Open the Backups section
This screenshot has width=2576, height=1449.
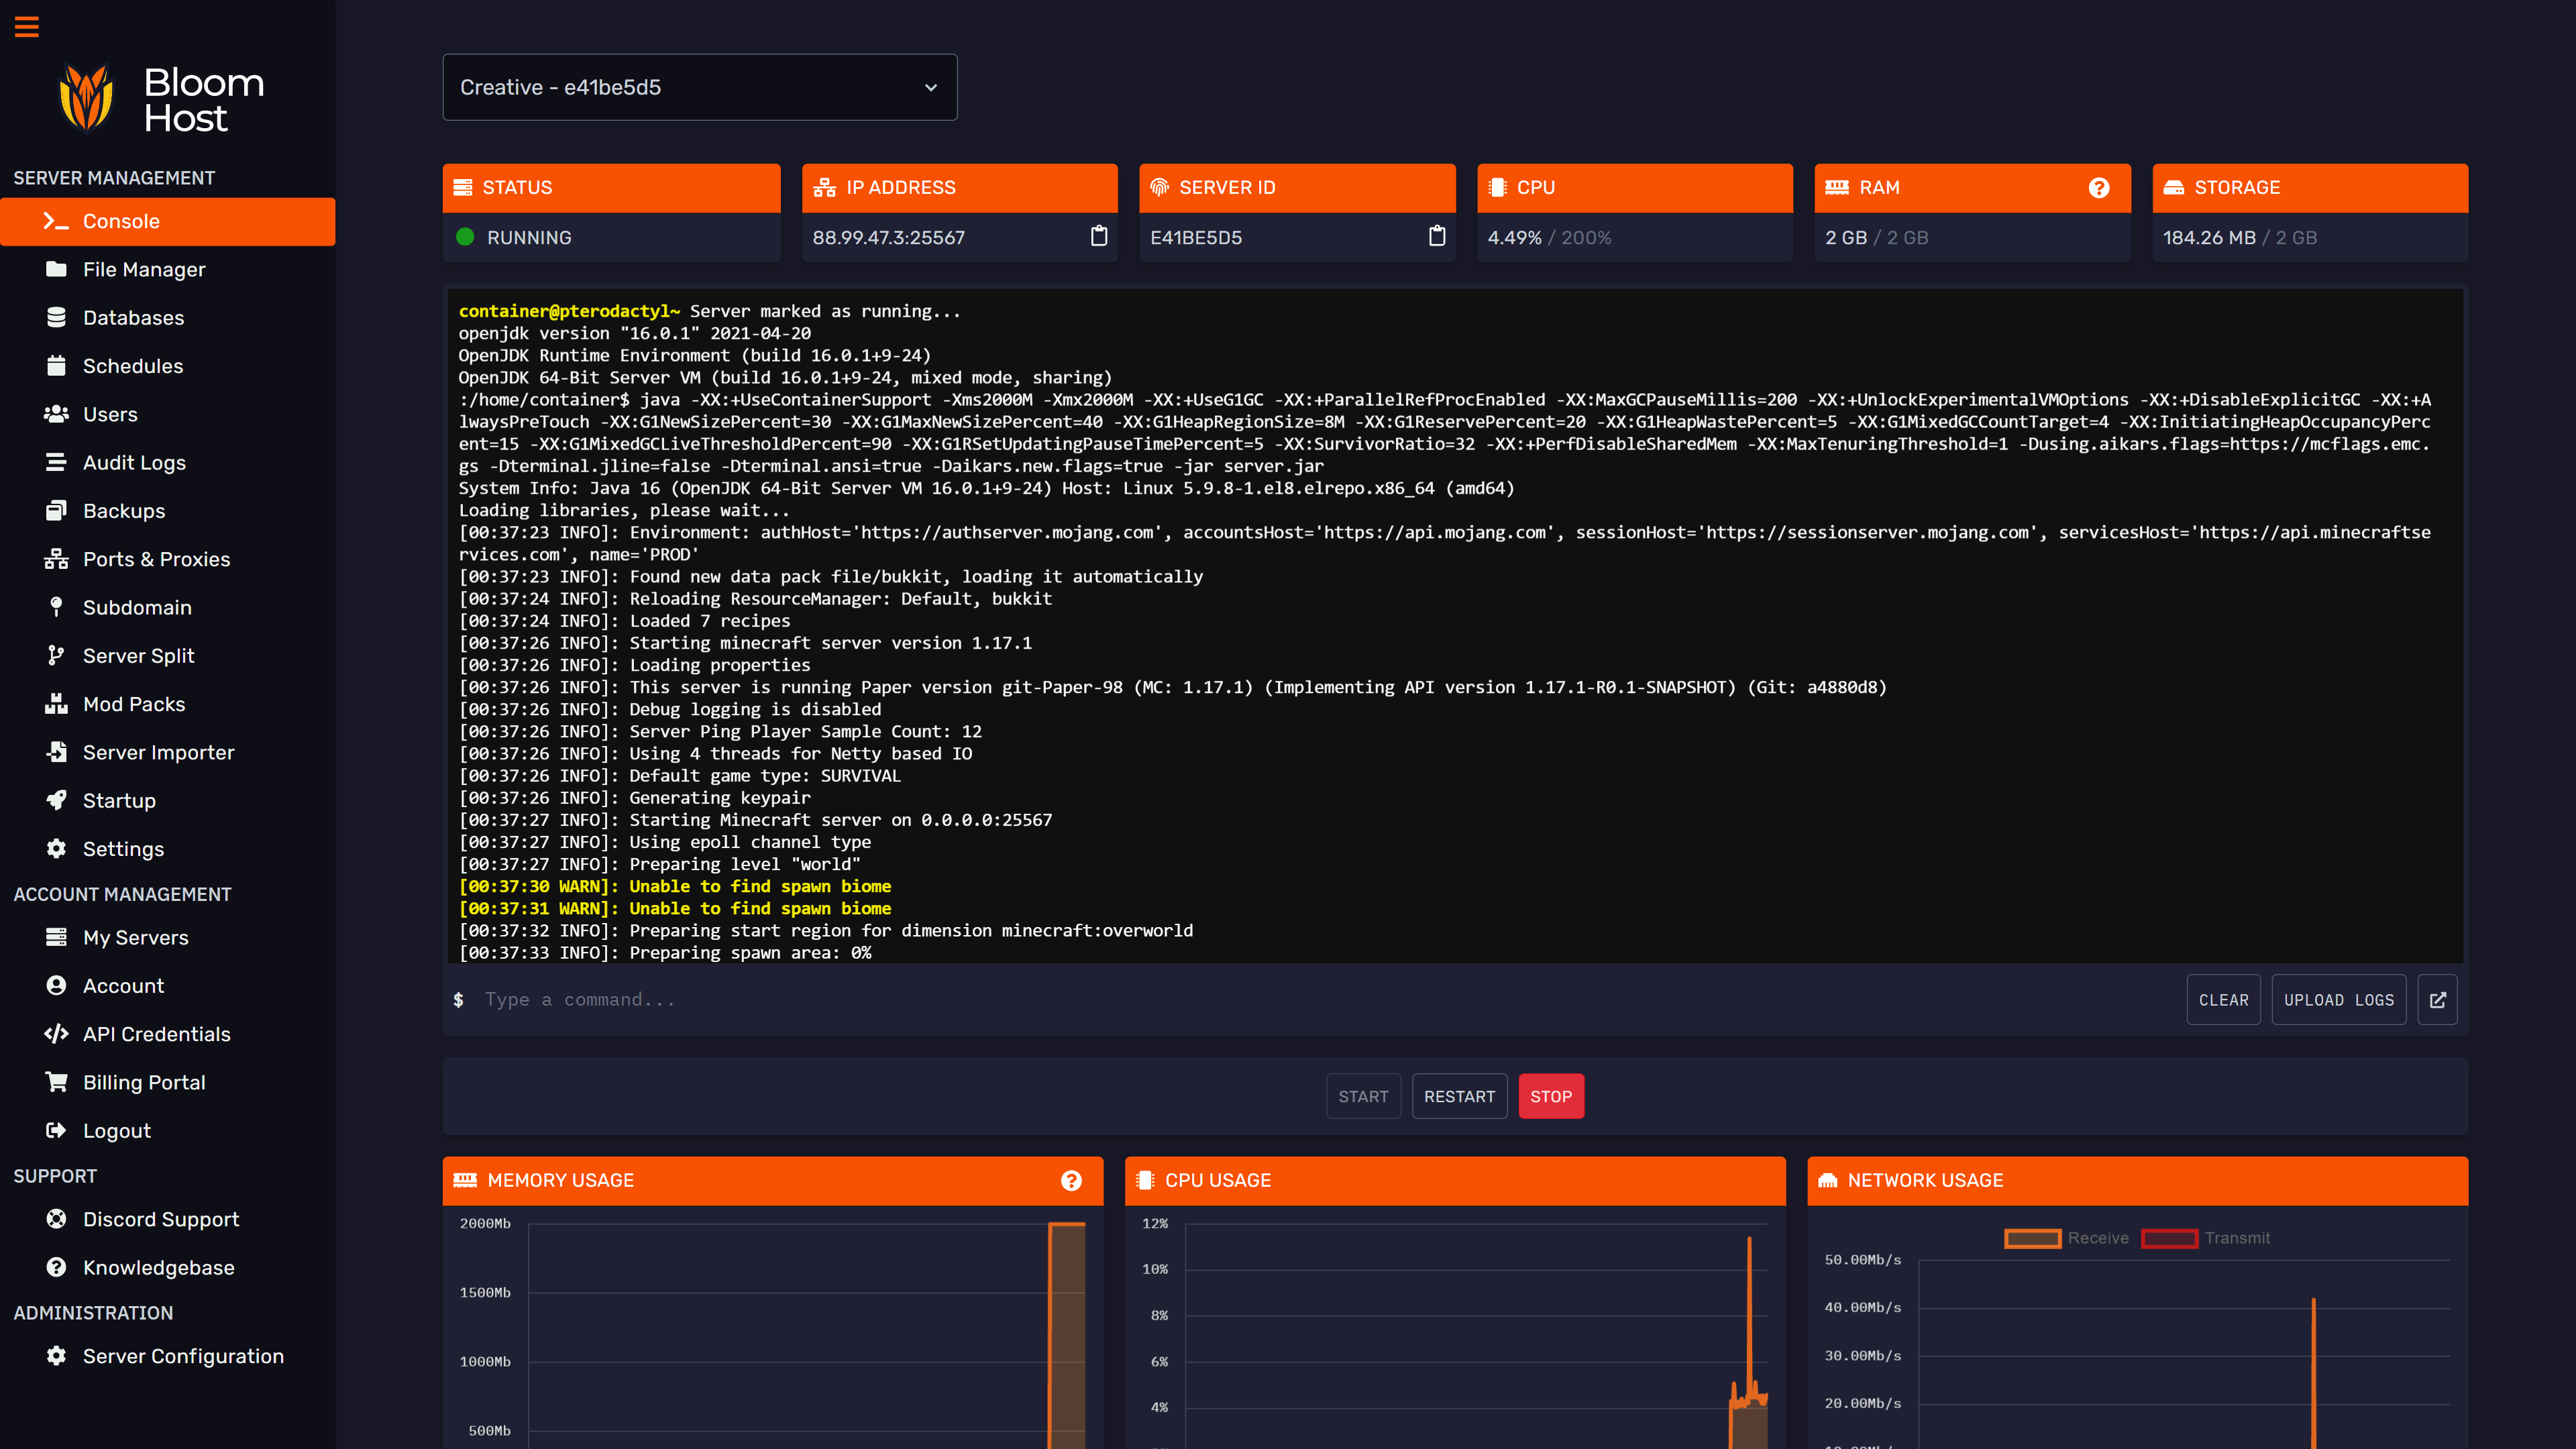124,511
